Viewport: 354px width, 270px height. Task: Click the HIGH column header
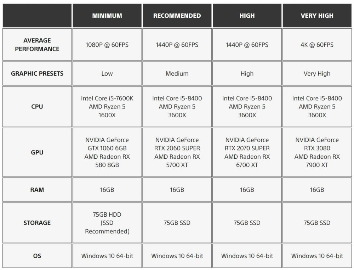point(247,16)
